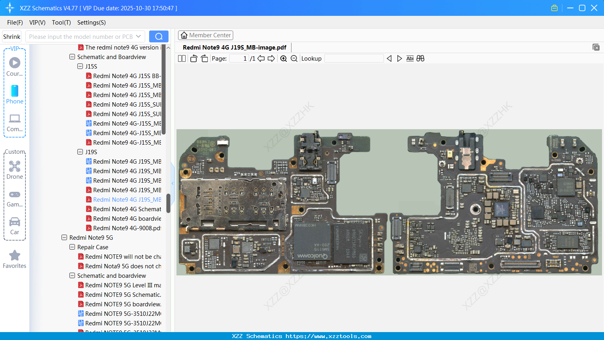Screen dimensions: 604x340
Task: Open the Drone category in sidebar
Action: pos(15,170)
